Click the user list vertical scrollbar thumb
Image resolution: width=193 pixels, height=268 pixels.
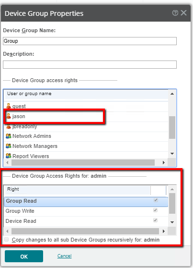point(172,127)
